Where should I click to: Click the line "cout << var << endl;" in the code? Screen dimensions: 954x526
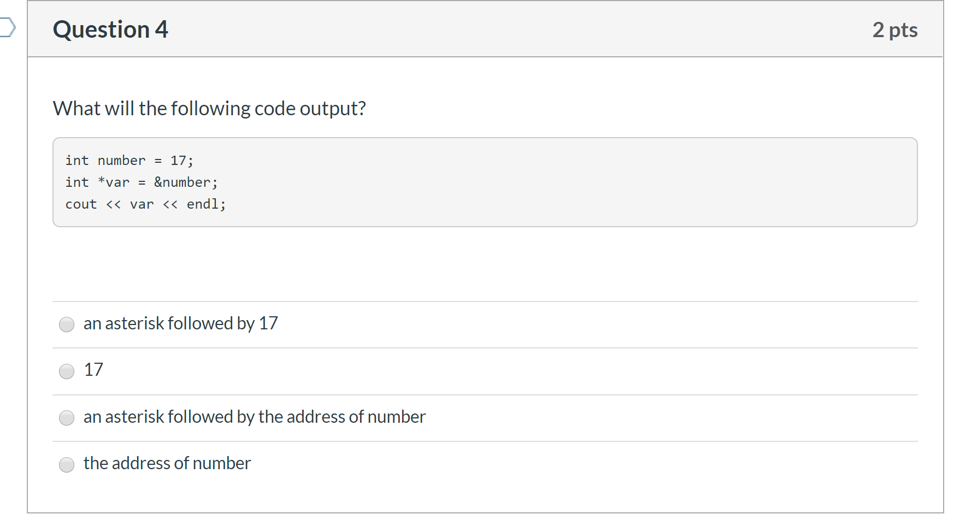pyautogui.click(x=145, y=204)
